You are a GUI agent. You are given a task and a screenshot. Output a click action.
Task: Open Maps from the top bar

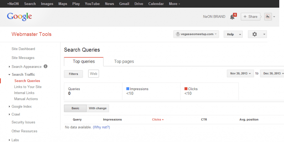[x=63, y=4]
